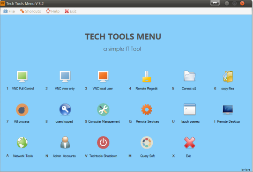
Task: Launch VNC Full Control green monitor icon
Action: point(22,76)
